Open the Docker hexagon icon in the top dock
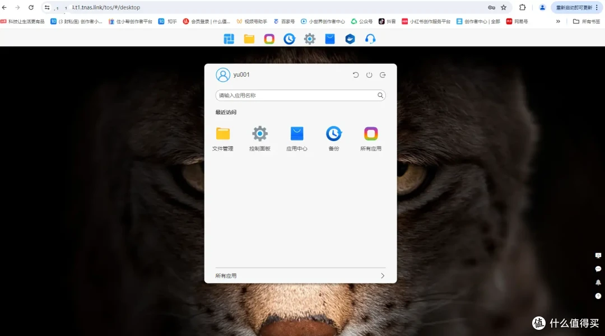The image size is (605, 336). (350, 39)
